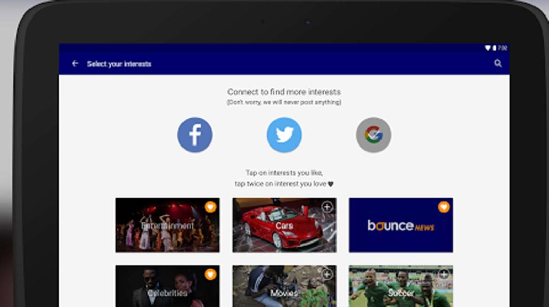Image resolution: width=549 pixels, height=307 pixels.
Task: Toggle heart badge on Celebrities tile
Action: (x=210, y=274)
